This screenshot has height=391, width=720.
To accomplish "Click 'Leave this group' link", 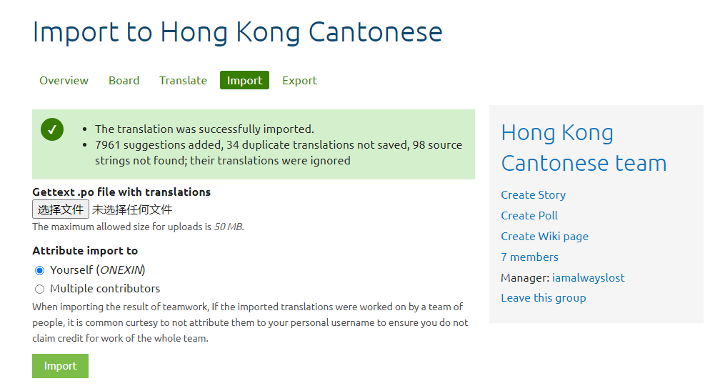I will point(543,297).
